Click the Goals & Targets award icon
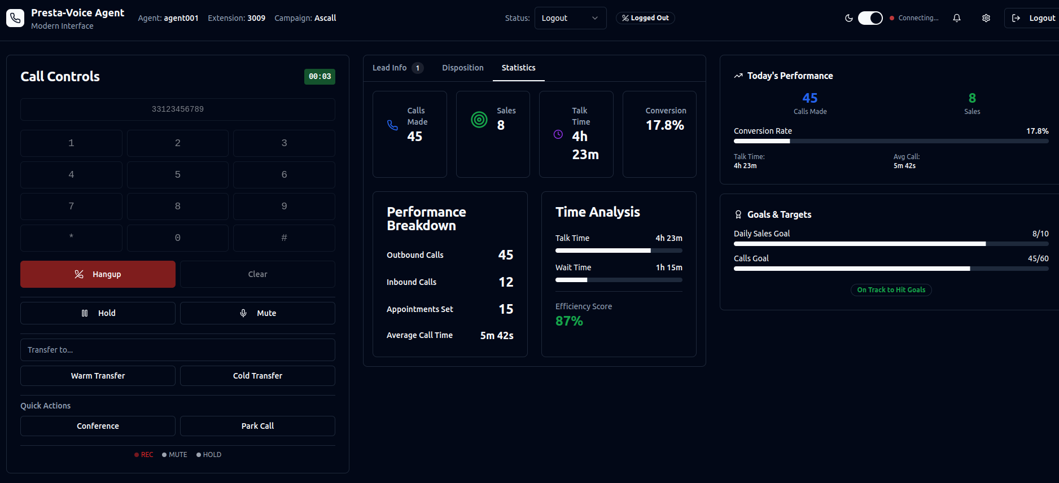This screenshot has width=1059, height=483. [x=738, y=214]
